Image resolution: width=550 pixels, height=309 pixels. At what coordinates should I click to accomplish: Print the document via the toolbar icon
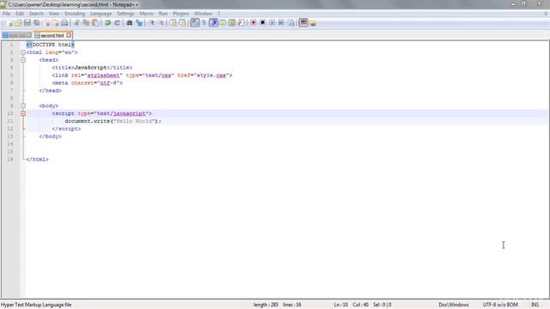coord(64,23)
